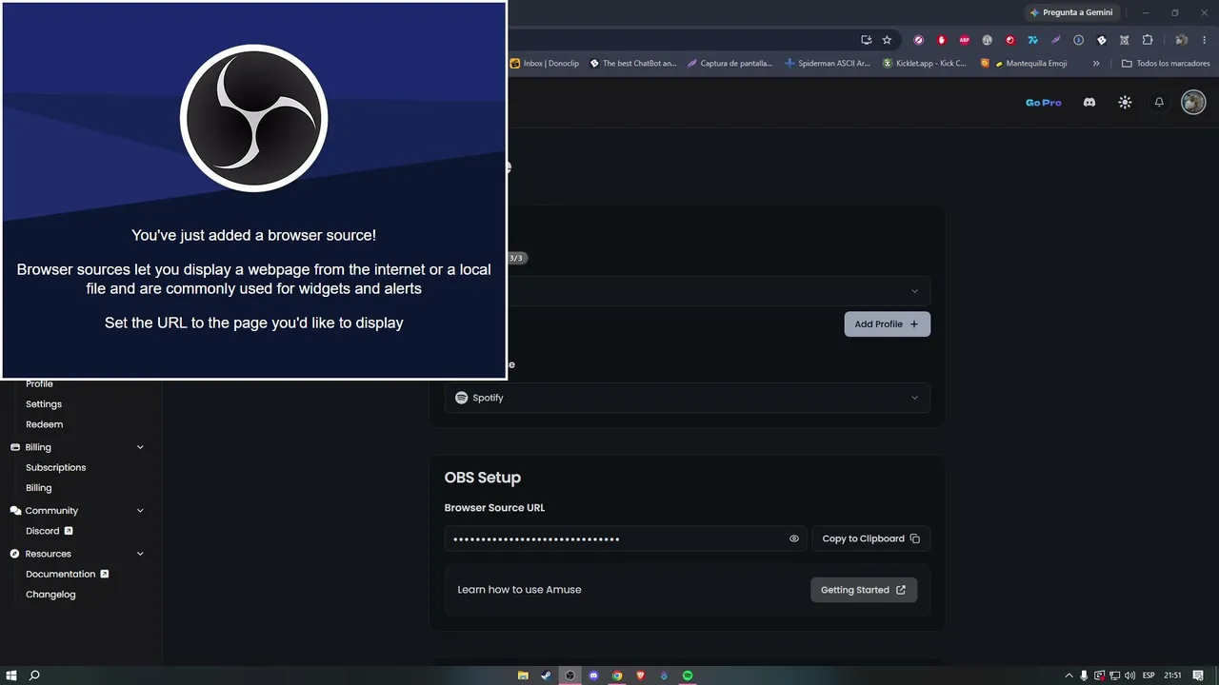This screenshot has height=685, width=1219.
Task: Open the Changelog page in the sidebar
Action: 50,595
